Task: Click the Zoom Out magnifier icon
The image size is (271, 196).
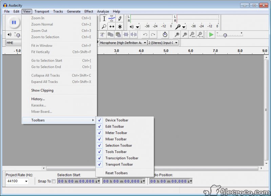Action: point(185,35)
